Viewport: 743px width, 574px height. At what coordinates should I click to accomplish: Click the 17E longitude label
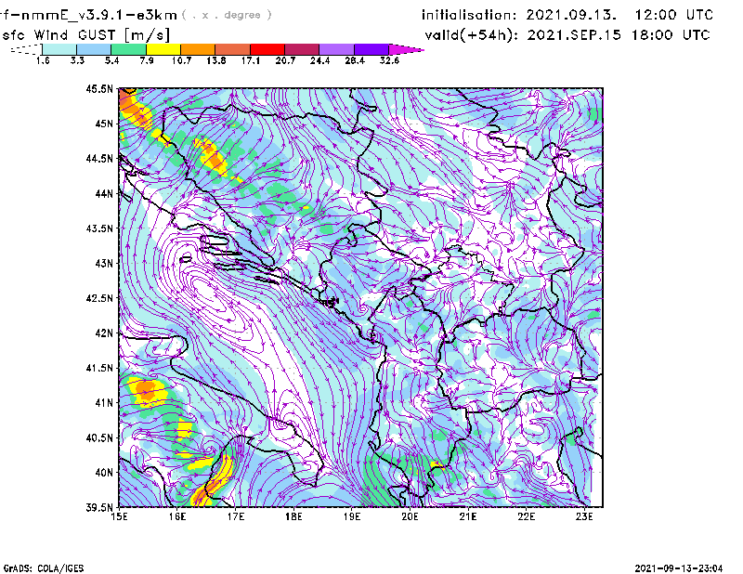click(x=236, y=516)
